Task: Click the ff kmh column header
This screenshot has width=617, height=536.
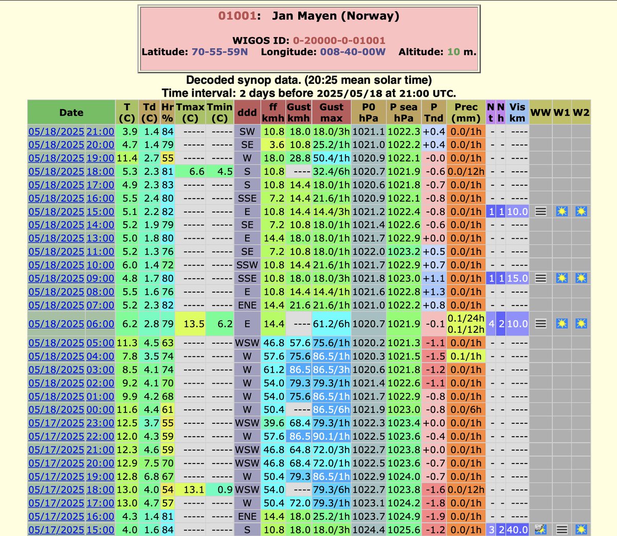Action: pos(273,113)
